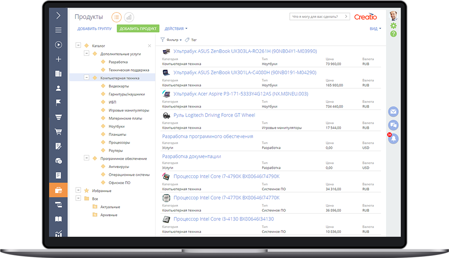Viewport: 449px width, 258px height.
Task: Open Knowledge base book sidebar icon
Action: click(x=58, y=219)
